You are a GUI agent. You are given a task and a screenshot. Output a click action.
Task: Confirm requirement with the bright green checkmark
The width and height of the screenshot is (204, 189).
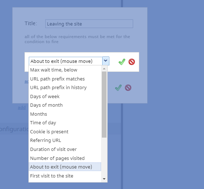(x=122, y=62)
